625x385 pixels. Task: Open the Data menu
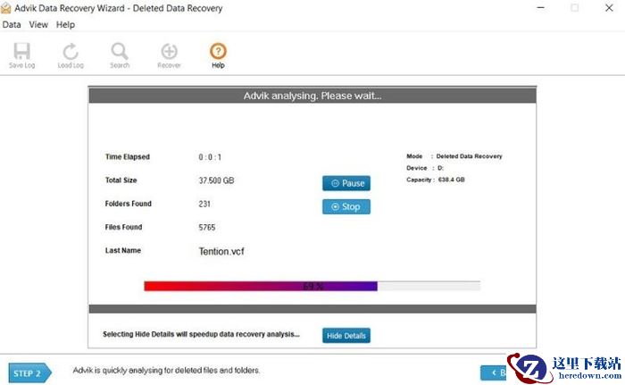click(12, 25)
